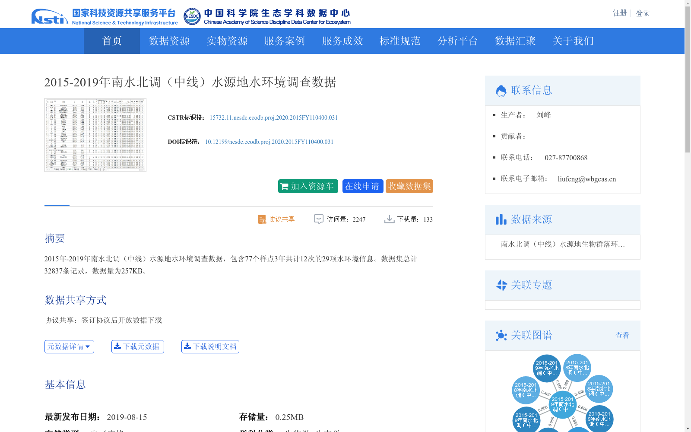Click the 下载元数据 button
This screenshot has width=691, height=432.
tap(138, 346)
